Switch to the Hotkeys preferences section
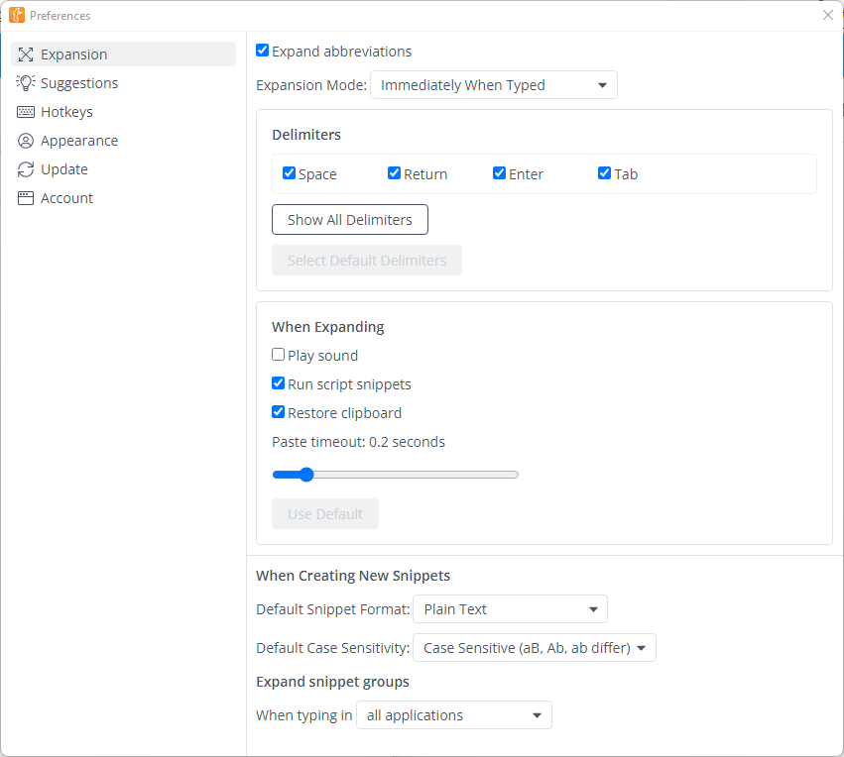Viewport: 844px width, 757px height. click(x=66, y=112)
